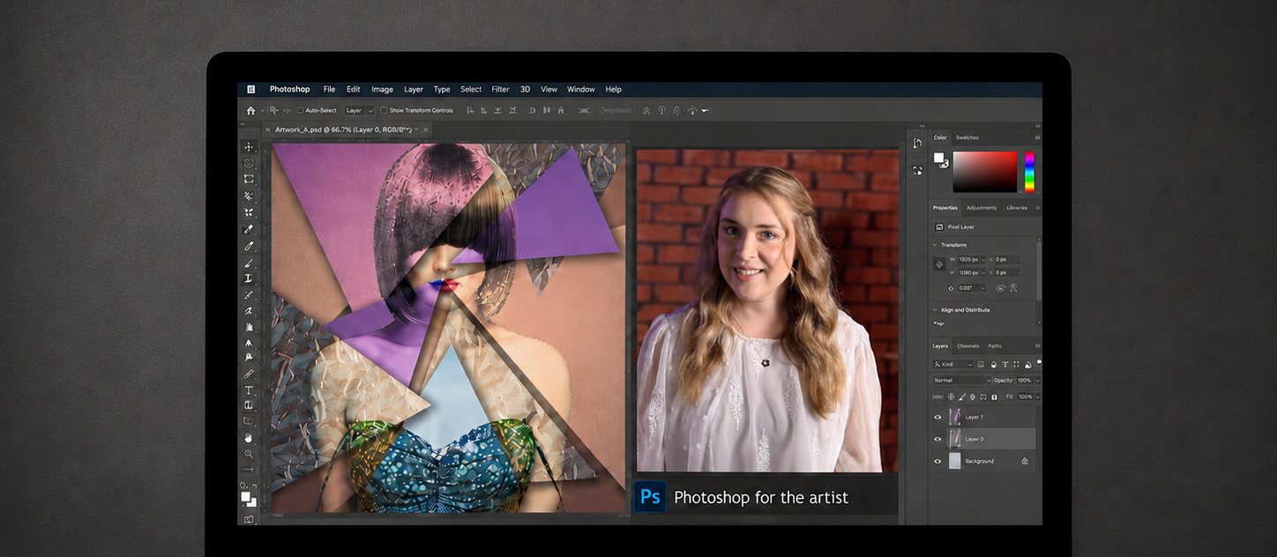Click the rainbow hue slider strip
1277x557 pixels.
(1029, 171)
